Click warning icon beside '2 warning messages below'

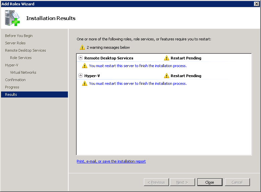[x=82, y=47]
